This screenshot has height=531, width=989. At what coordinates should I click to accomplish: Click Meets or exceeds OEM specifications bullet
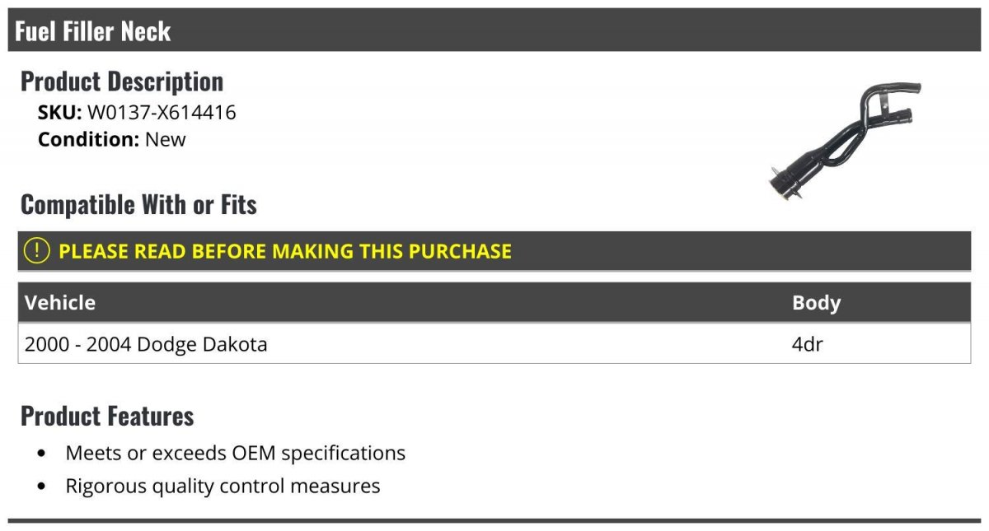tap(236, 453)
